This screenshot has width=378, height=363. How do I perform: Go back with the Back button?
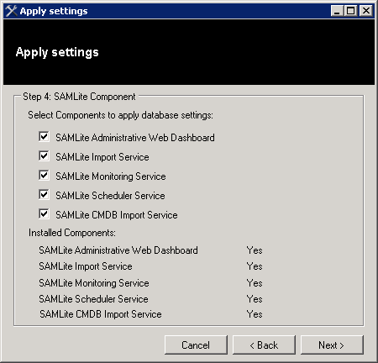tap(264, 345)
